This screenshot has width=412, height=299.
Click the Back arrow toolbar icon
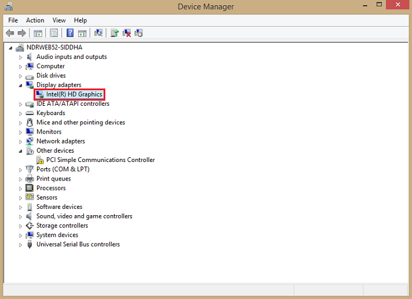(x=10, y=33)
